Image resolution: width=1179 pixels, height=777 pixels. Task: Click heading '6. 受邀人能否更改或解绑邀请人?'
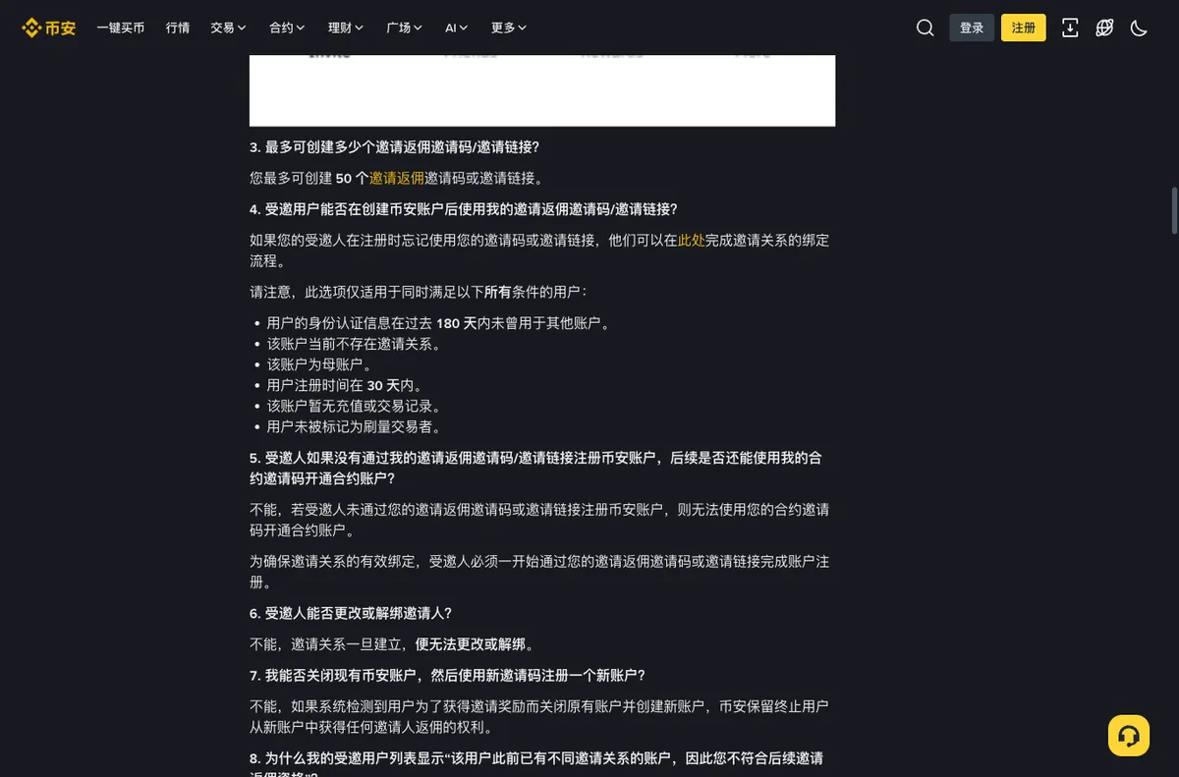351,613
